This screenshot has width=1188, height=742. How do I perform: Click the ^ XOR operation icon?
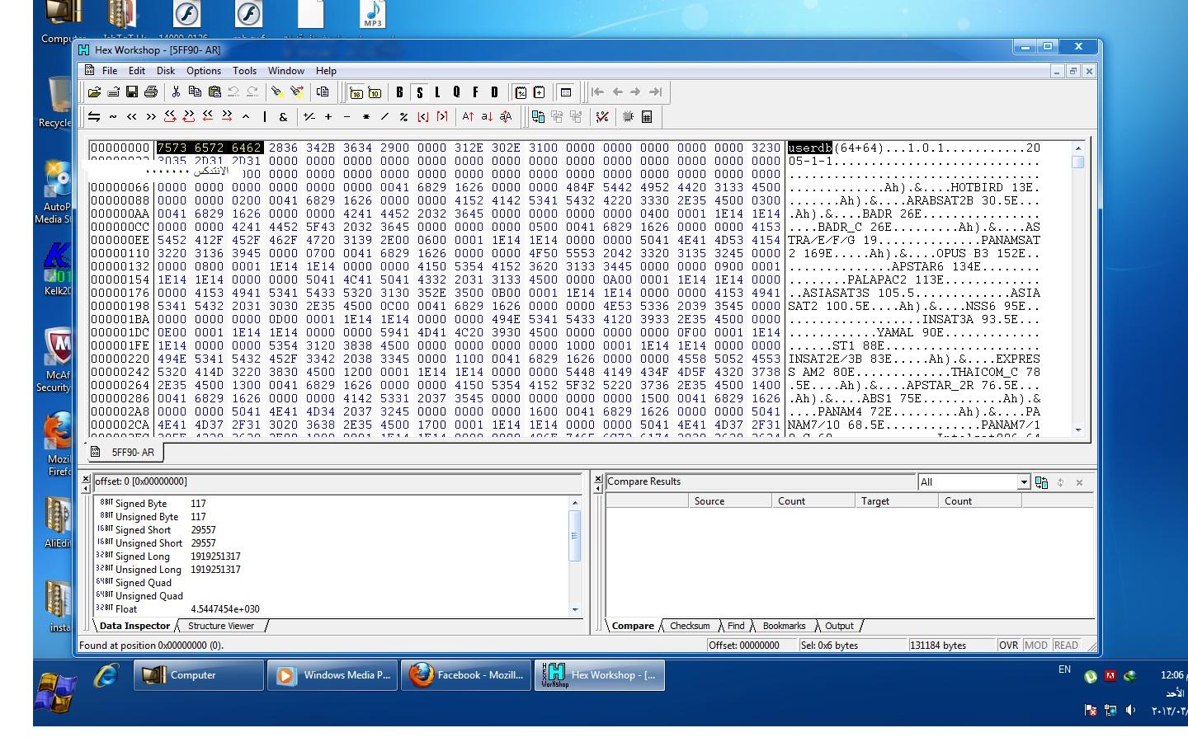246,117
